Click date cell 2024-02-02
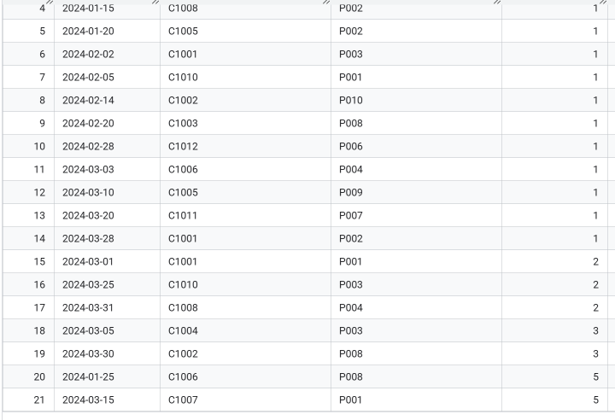 87,54
